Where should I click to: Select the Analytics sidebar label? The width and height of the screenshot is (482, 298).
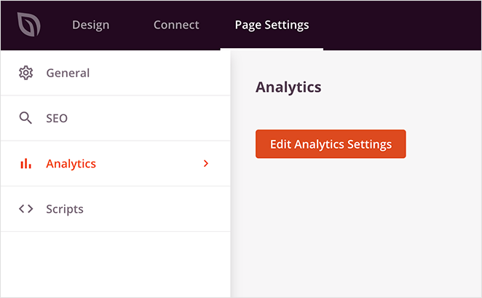(x=71, y=164)
